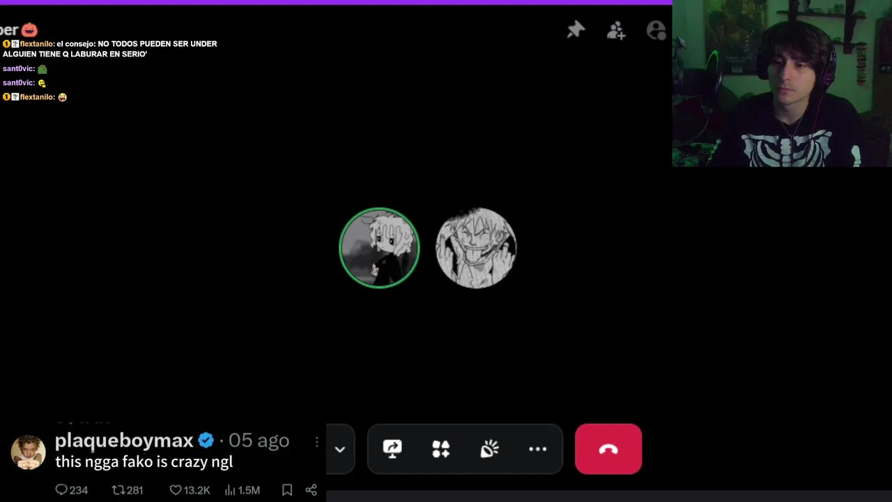Open user profile icon in call header
The image size is (892, 502).
point(656,30)
